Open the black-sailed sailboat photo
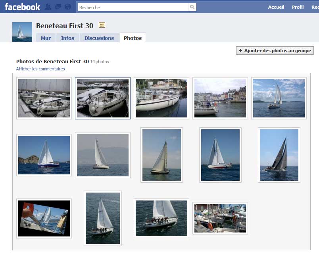 (279, 155)
